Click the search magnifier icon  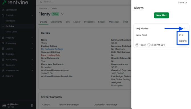point(41,2)
